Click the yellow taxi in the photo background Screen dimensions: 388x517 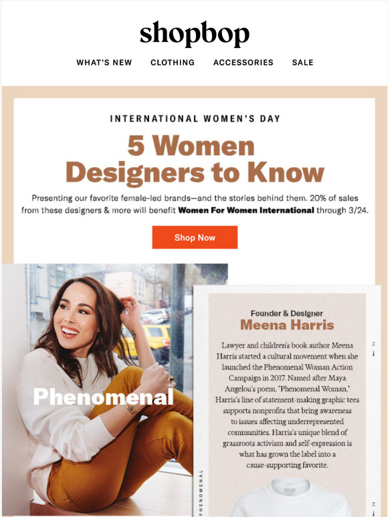pos(148,341)
